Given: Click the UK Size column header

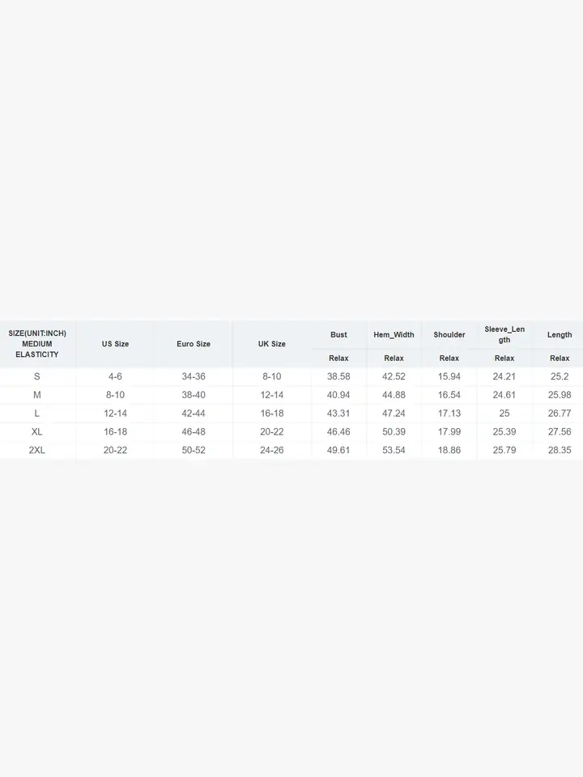Looking at the screenshot, I should (x=272, y=344).
